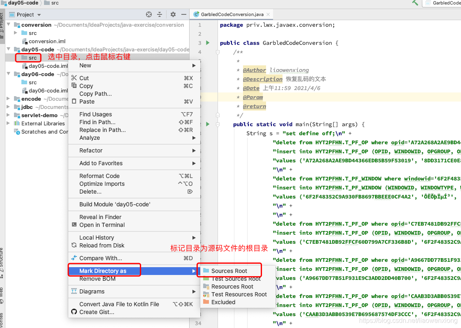Image resolution: width=461 pixels, height=328 pixels.
Task: Open the New submenu
Action: [x=134, y=65]
